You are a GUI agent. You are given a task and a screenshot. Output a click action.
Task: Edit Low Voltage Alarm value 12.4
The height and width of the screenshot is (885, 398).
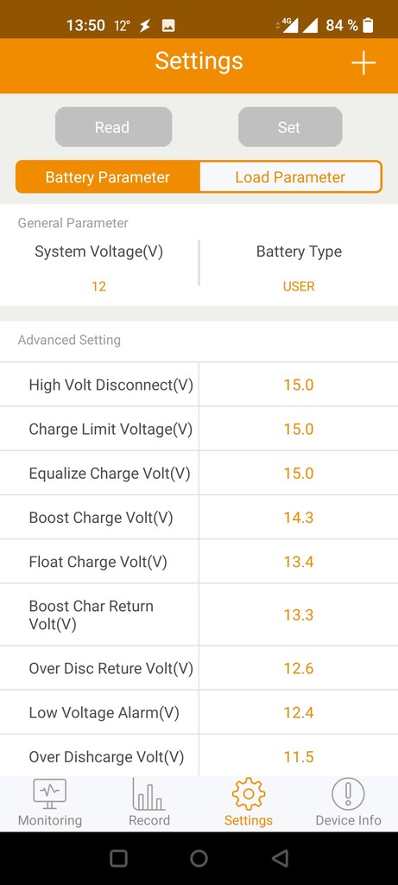click(299, 713)
